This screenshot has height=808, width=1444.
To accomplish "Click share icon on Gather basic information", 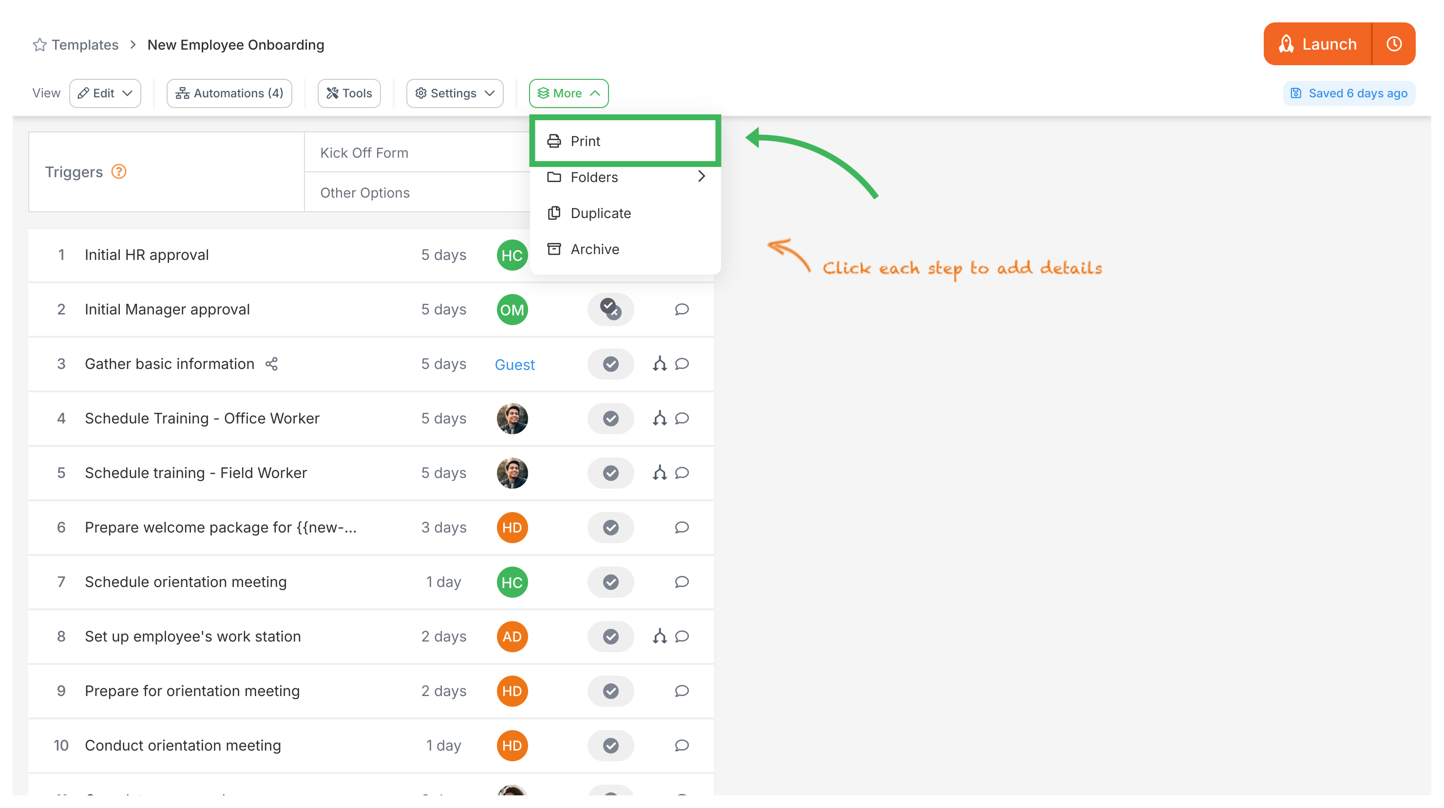I will coord(272,364).
